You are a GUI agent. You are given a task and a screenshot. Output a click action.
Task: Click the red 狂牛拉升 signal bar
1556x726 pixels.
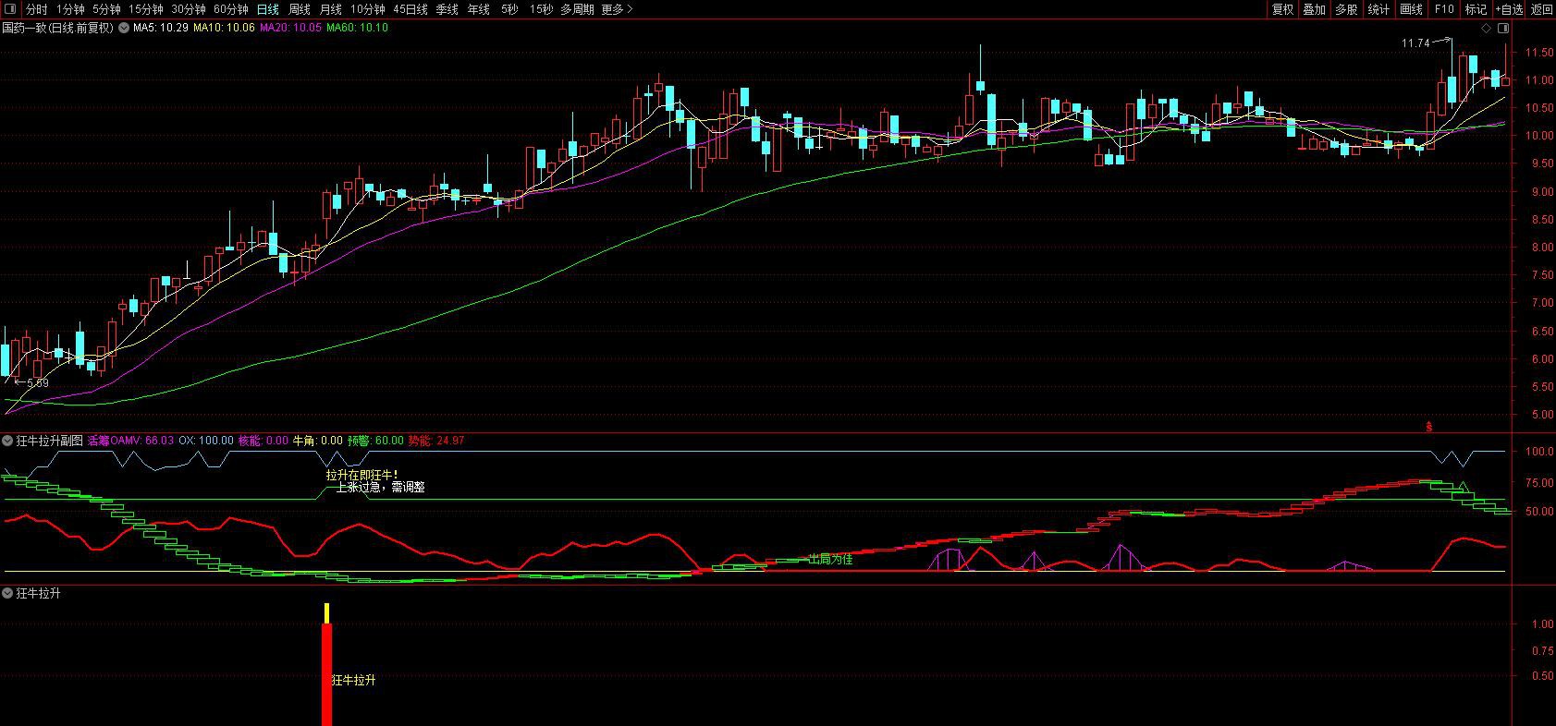coord(326,674)
